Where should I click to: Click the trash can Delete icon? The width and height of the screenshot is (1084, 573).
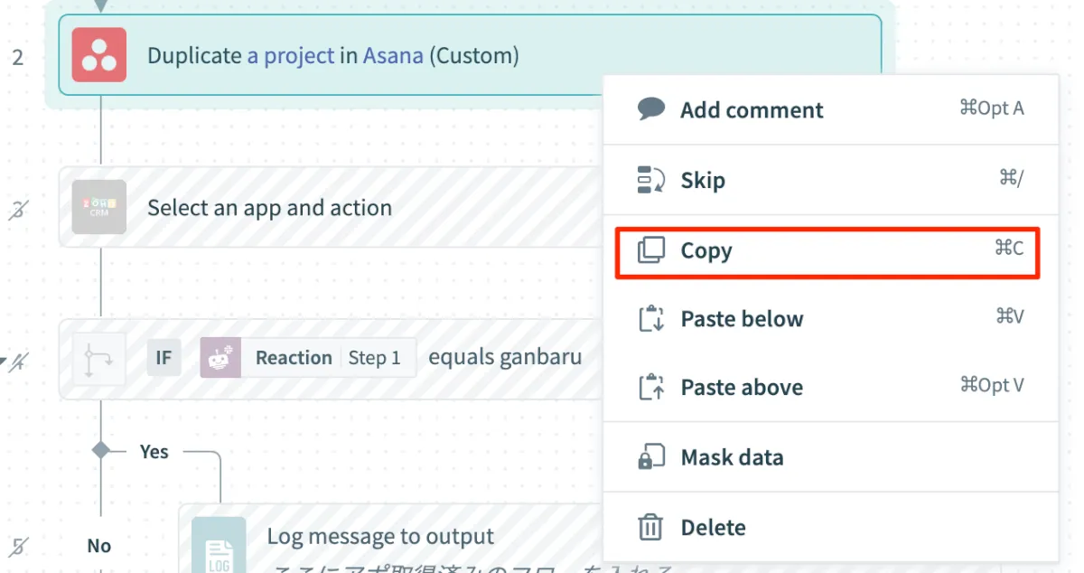pyautogui.click(x=650, y=527)
